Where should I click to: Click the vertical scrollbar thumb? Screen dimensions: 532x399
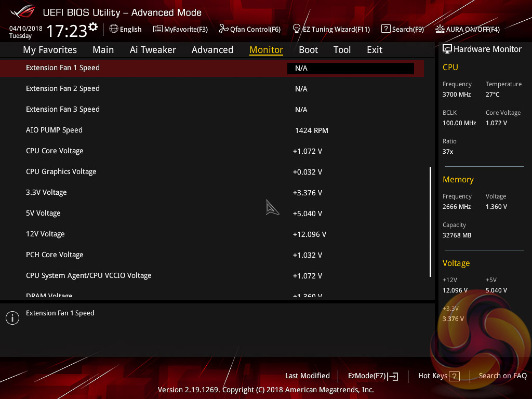431,221
